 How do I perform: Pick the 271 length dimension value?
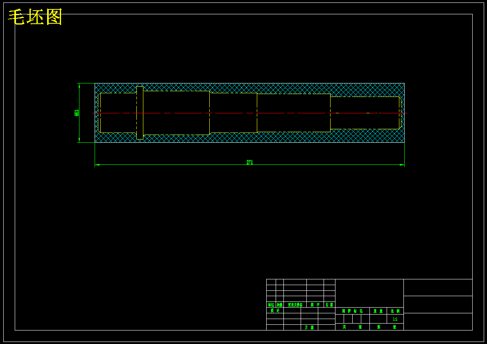tap(250, 162)
